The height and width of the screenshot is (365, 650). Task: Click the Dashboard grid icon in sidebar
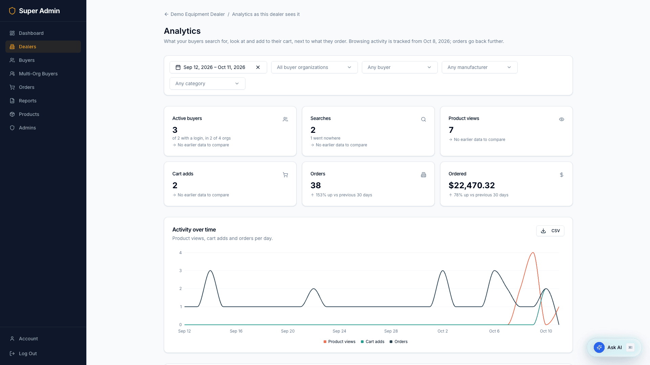pyautogui.click(x=12, y=33)
